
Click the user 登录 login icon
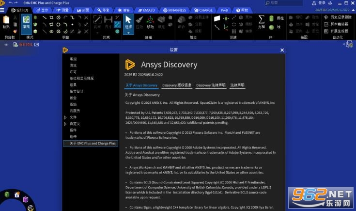pyautogui.click(x=314, y=3)
